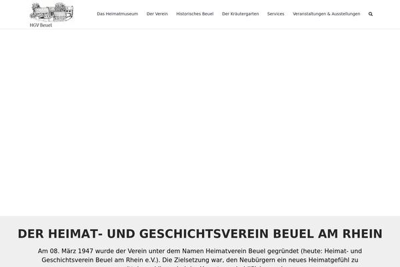Screen dimensions: 400x267
Task: Open the search magnifier icon
Action: (x=371, y=14)
